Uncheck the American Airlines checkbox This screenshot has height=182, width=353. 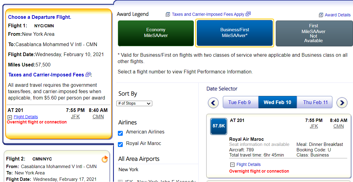120,133
